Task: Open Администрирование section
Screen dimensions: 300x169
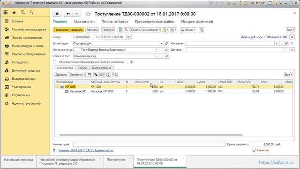Action: click(26, 103)
